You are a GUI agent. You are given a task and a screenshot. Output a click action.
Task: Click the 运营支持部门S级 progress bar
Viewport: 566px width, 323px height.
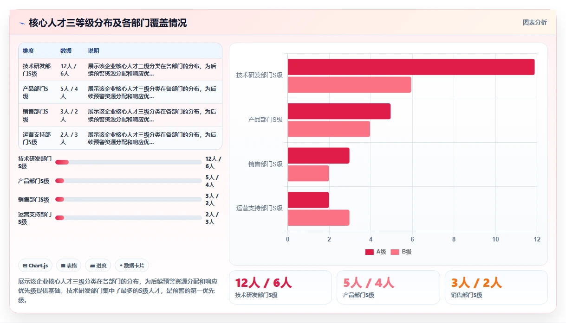[129, 218]
